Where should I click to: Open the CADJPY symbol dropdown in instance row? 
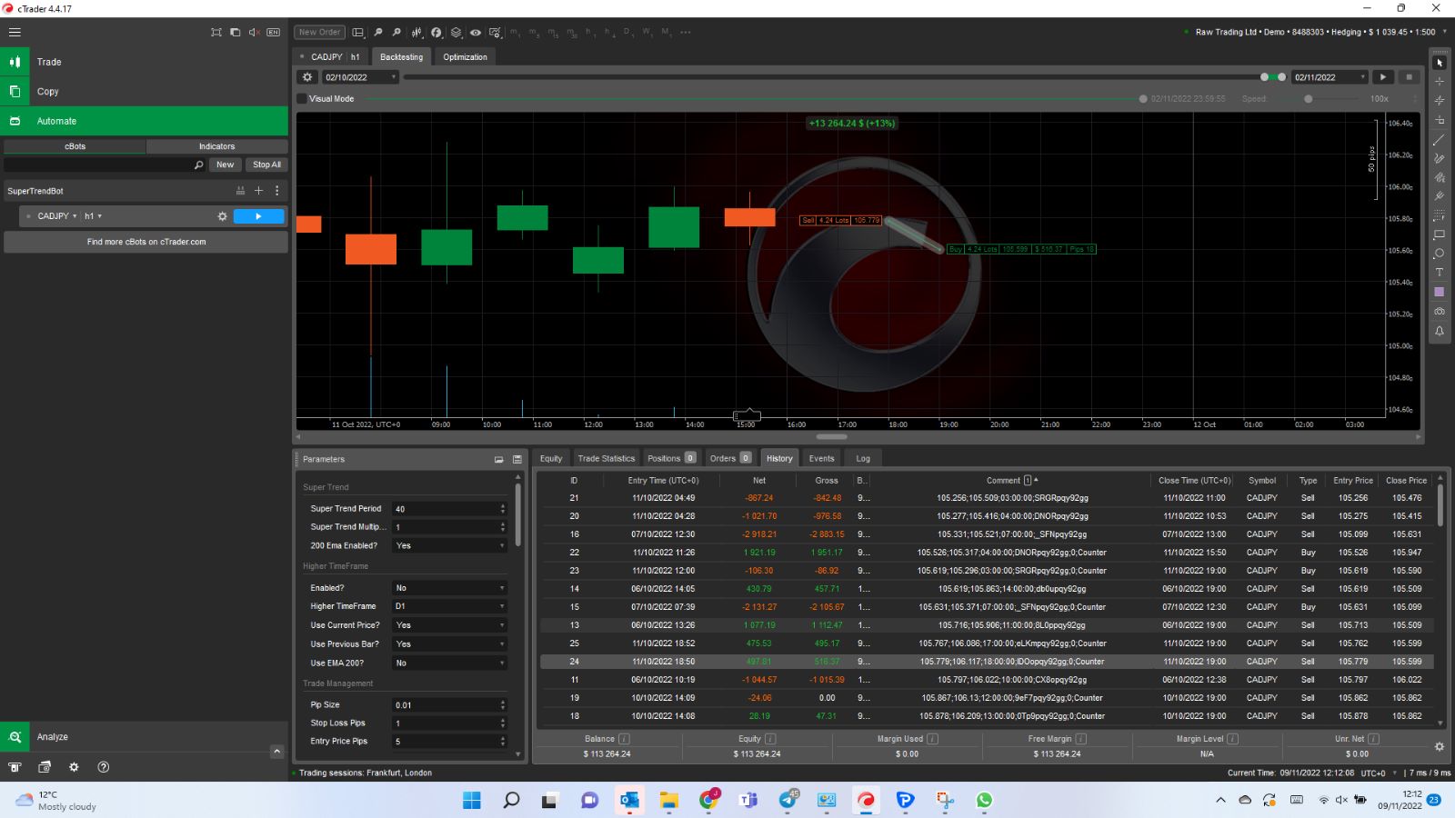click(x=56, y=216)
